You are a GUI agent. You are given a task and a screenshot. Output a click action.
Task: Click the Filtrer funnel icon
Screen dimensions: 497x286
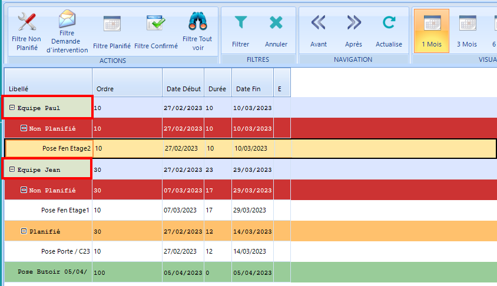(x=241, y=23)
